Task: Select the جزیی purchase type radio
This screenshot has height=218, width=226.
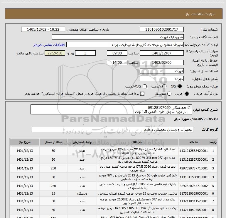Action: pos(187,94)
